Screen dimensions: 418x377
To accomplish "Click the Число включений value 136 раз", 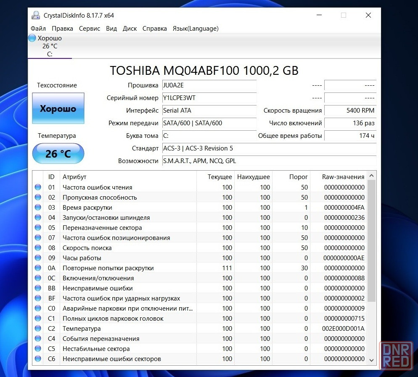I will click(x=350, y=123).
